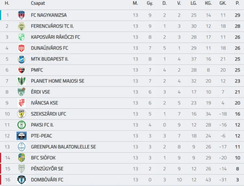
Task: Sort by the GK. goal difference header
Action: tap(222, 3)
